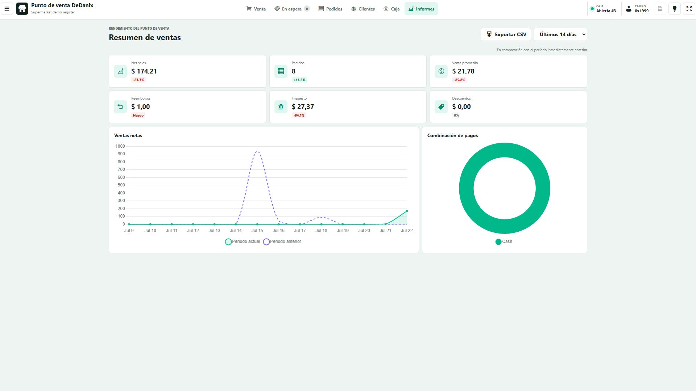Click the Combinación de pagos title

coord(452,135)
